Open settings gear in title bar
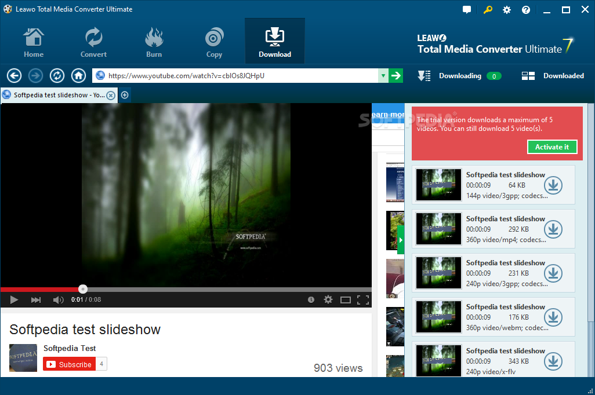Screen dimensions: 595x395 point(507,10)
